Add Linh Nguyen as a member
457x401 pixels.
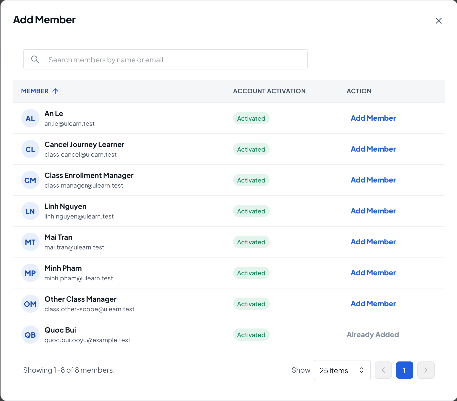(x=373, y=211)
